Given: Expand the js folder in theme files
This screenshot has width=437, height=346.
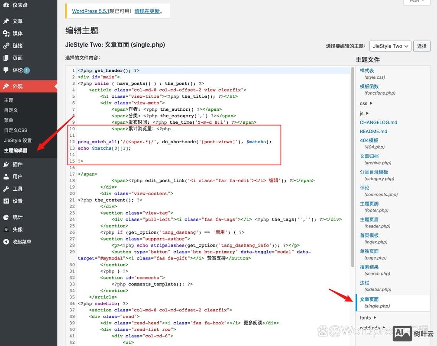Looking at the screenshot, I should click(363, 113).
